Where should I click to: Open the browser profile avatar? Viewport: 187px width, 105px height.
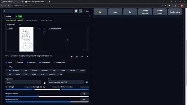[182, 6]
